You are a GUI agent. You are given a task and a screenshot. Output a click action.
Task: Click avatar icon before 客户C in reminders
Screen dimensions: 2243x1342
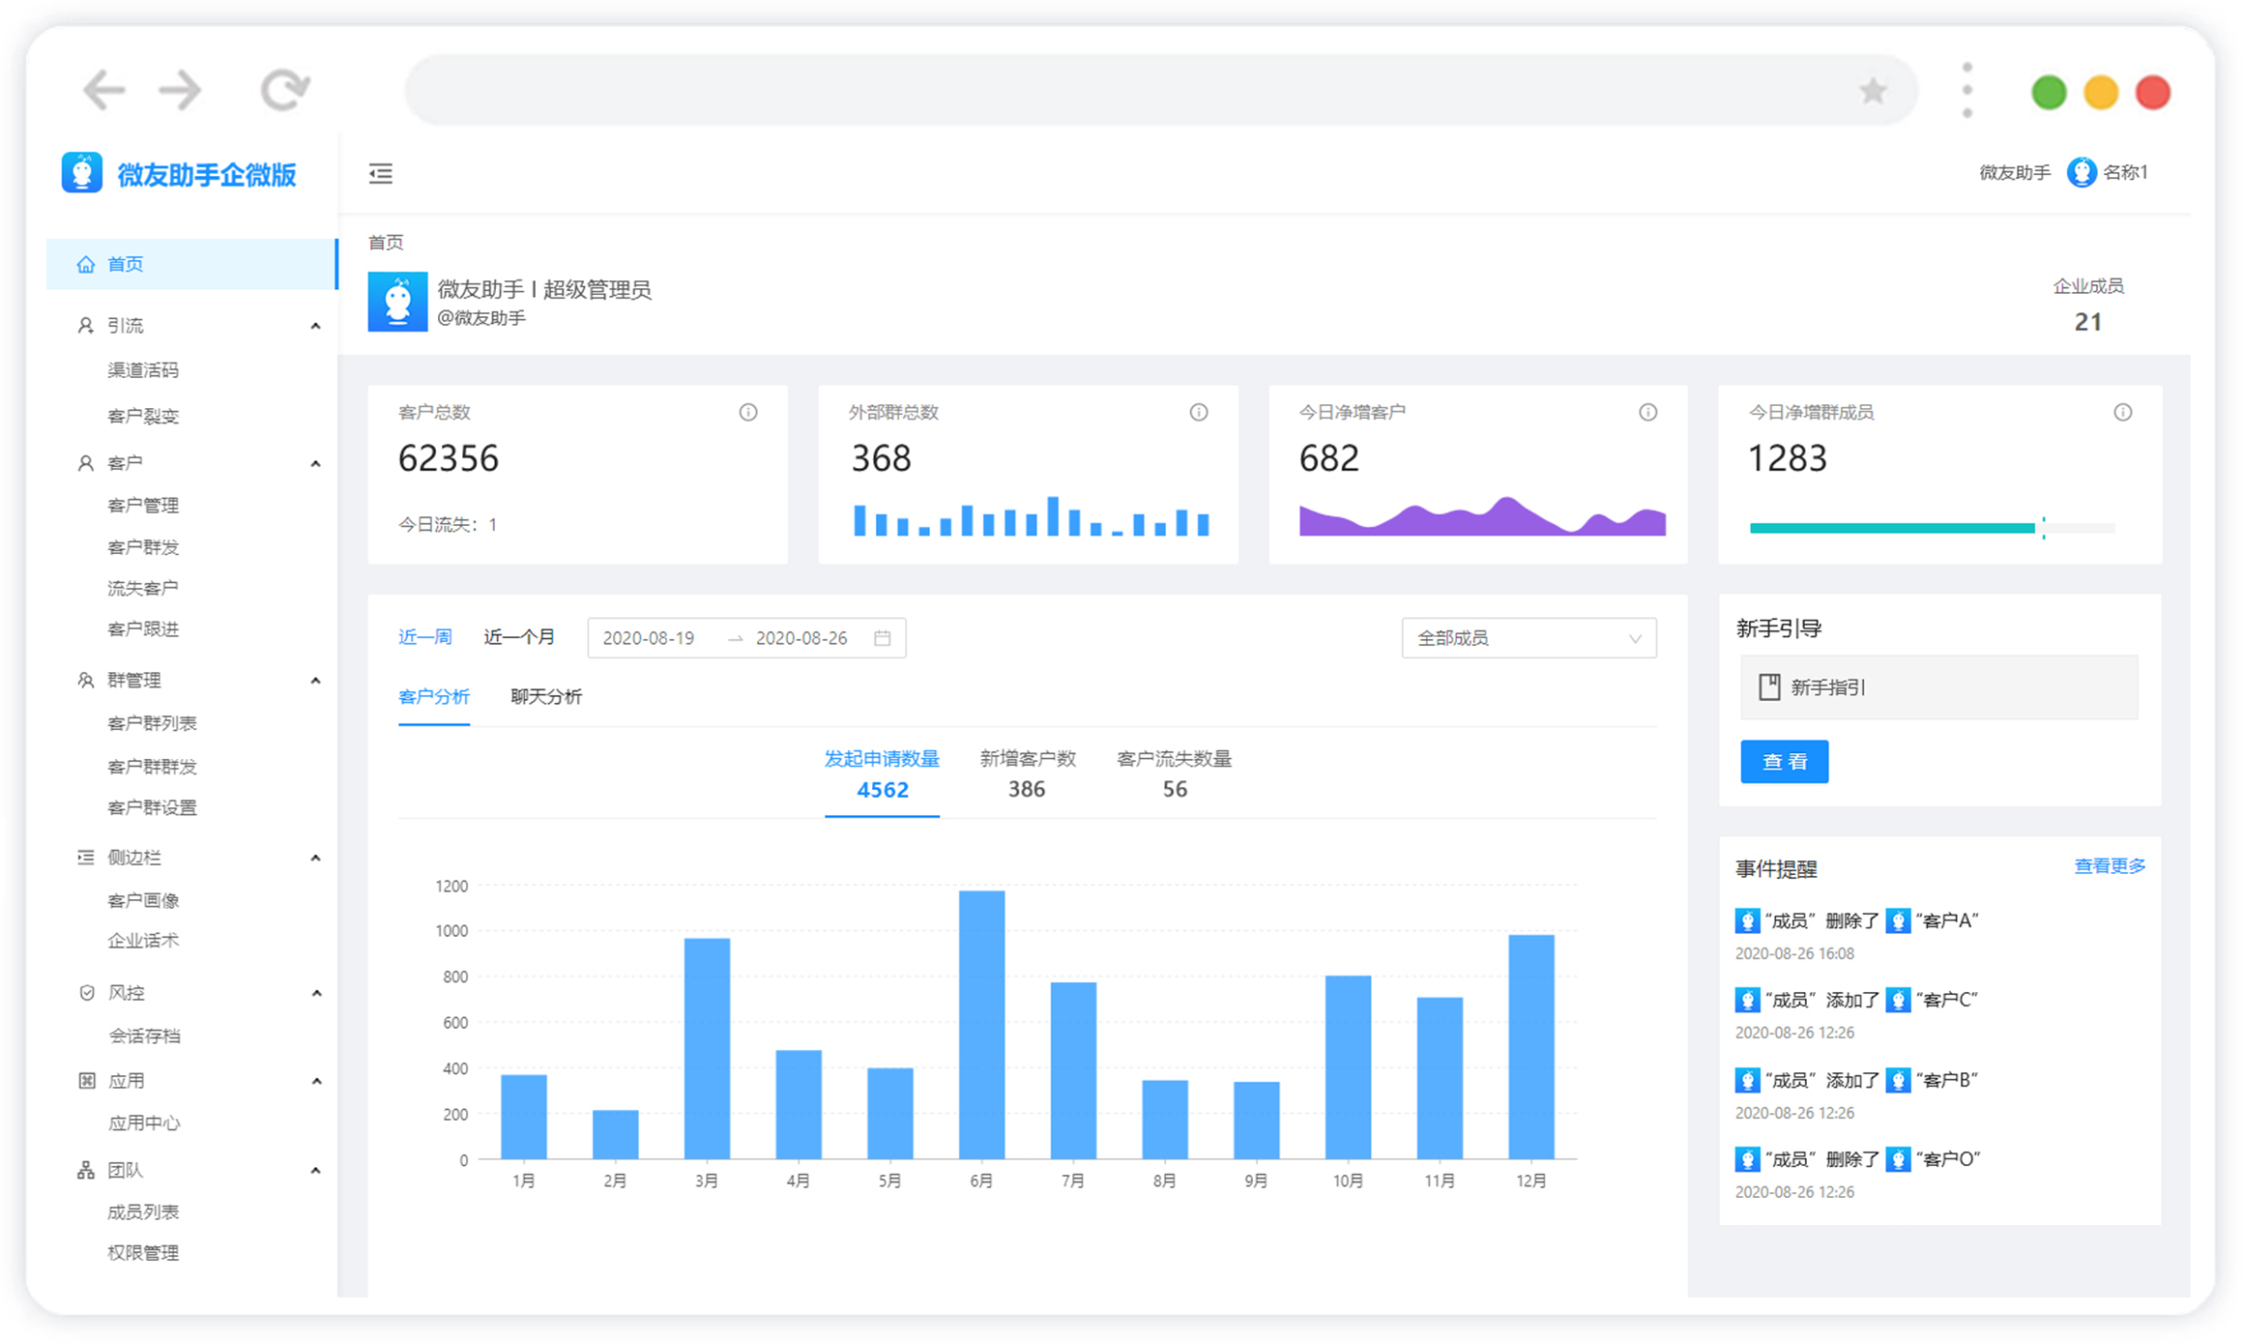pyautogui.click(x=1898, y=1000)
